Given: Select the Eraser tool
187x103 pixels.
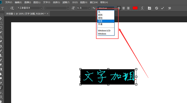Looking at the screenshot, I should 1,65.
